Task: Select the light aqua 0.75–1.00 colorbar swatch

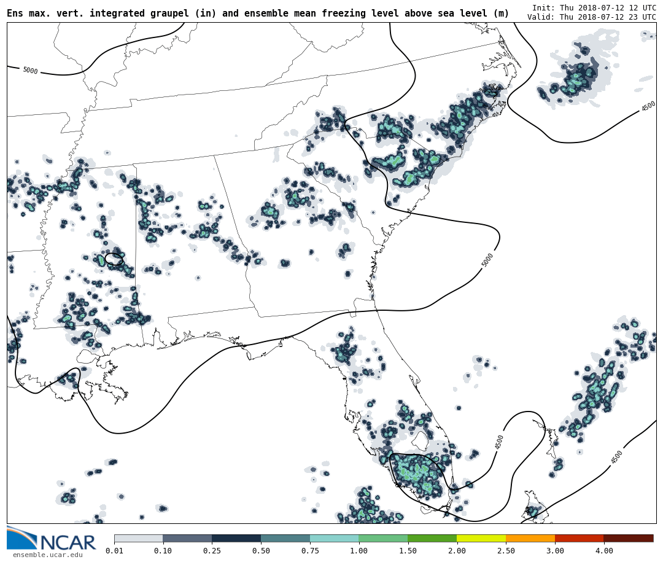Action: click(x=334, y=538)
